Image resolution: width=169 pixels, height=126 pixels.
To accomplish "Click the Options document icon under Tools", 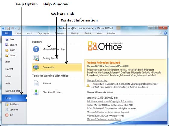I will (x=36, y=83).
